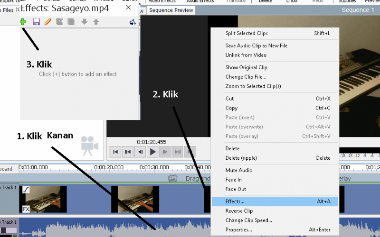Choose Mute Audio
380x237 pixels.
(x=275, y=170)
